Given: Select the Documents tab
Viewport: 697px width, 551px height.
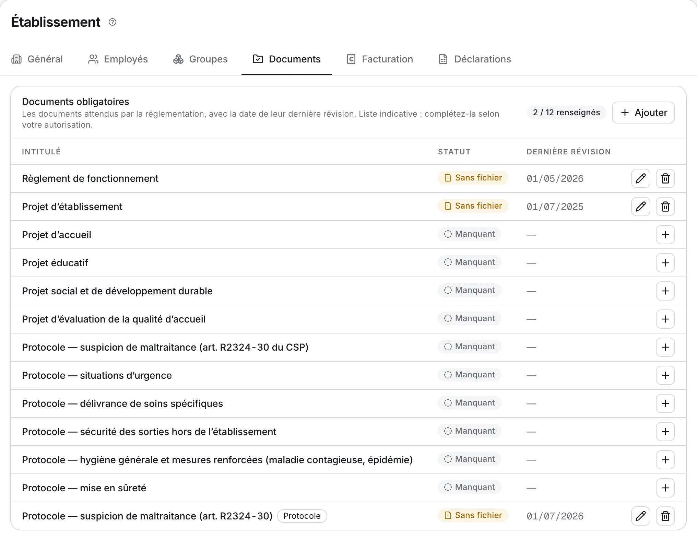Looking at the screenshot, I should [287, 59].
